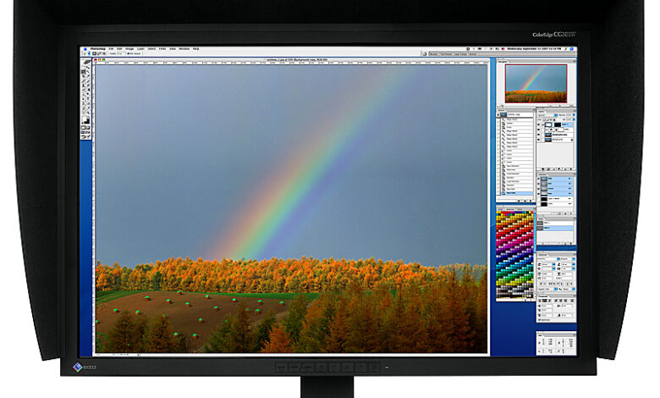Click the create new snapshot icon in the History panel
660x398 pixels.
point(525,201)
